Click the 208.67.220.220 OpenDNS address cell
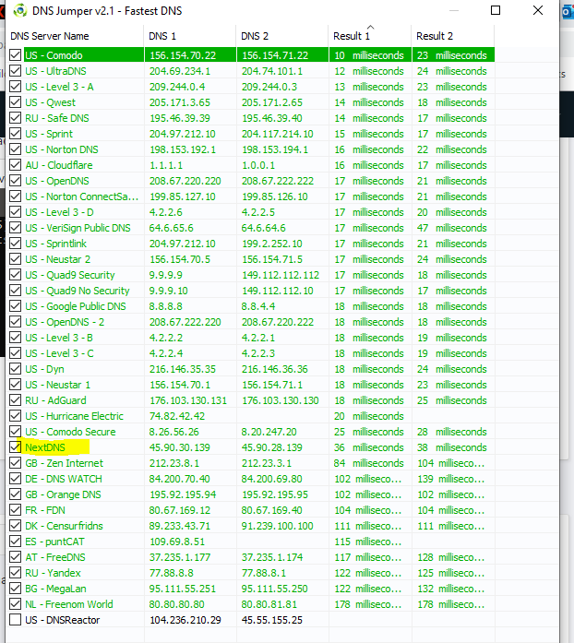 (x=185, y=181)
